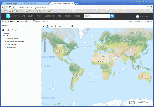Image resolution: width=154 pixels, height=107 pixels.
Task: Open layer properties wrench icon
Action: 12,30
